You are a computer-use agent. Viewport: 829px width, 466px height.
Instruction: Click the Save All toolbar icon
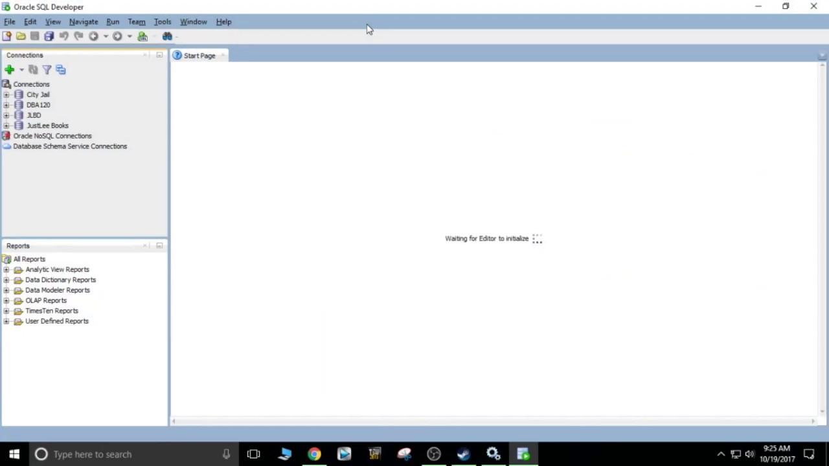coord(49,36)
